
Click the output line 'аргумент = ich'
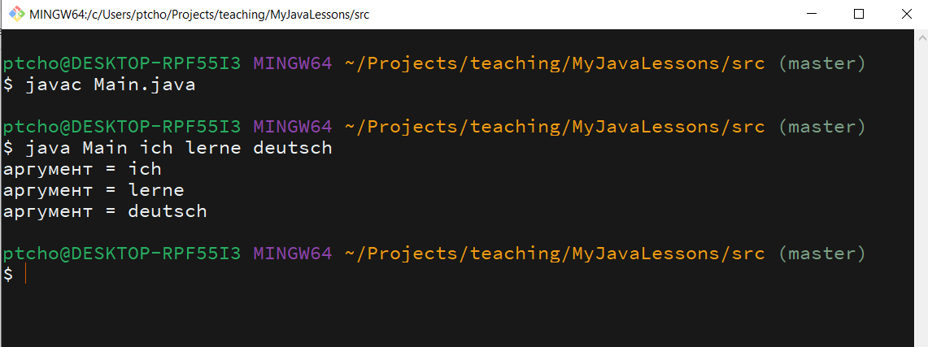coord(82,169)
